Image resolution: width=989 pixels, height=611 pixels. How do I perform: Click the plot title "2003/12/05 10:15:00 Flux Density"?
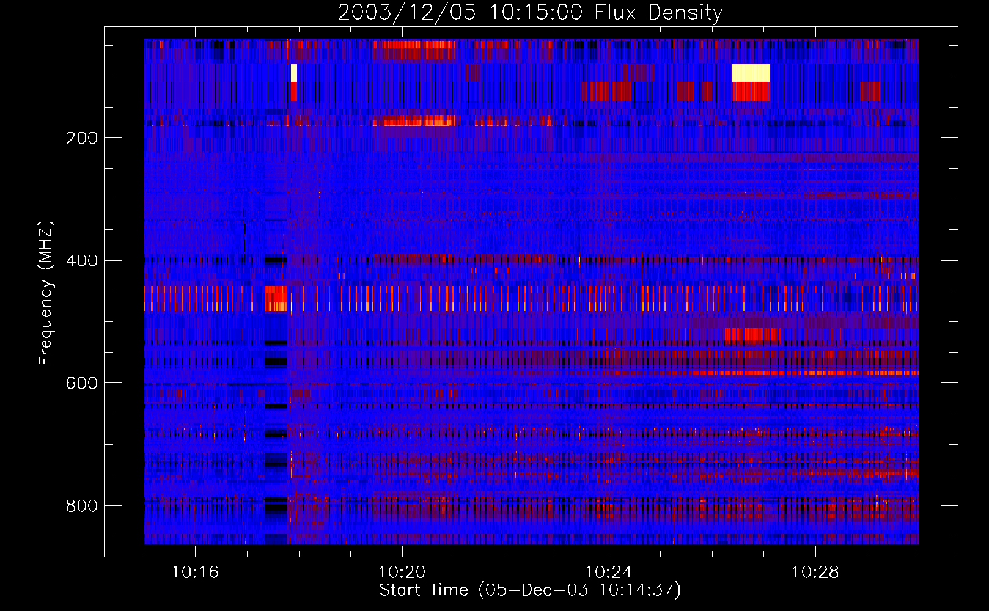coord(530,12)
